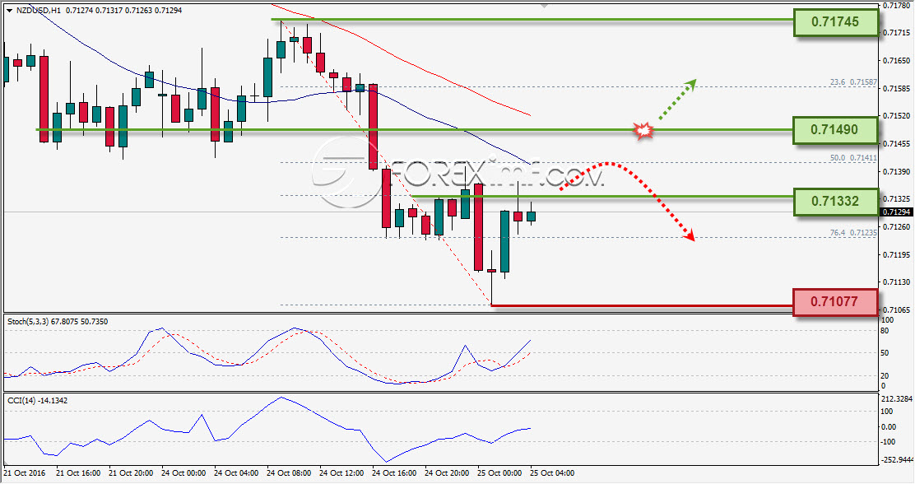Click the NZDUSD,H1 symbol title
Screen dimensions: 915x484
tap(38, 11)
